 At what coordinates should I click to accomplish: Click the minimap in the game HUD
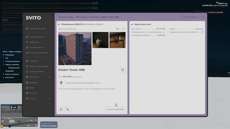tap(19, 115)
